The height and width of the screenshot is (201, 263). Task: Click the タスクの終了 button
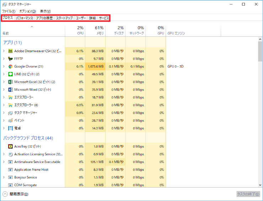[248, 194]
